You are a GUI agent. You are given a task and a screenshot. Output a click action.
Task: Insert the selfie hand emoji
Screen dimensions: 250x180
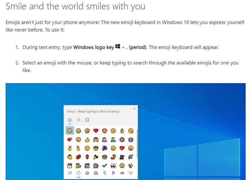click(x=113, y=157)
